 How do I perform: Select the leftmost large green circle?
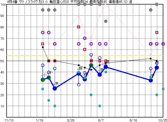tap(43, 80)
